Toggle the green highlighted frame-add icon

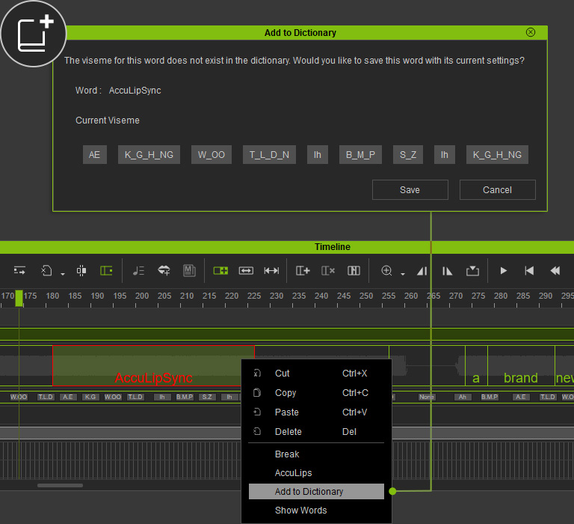click(220, 270)
